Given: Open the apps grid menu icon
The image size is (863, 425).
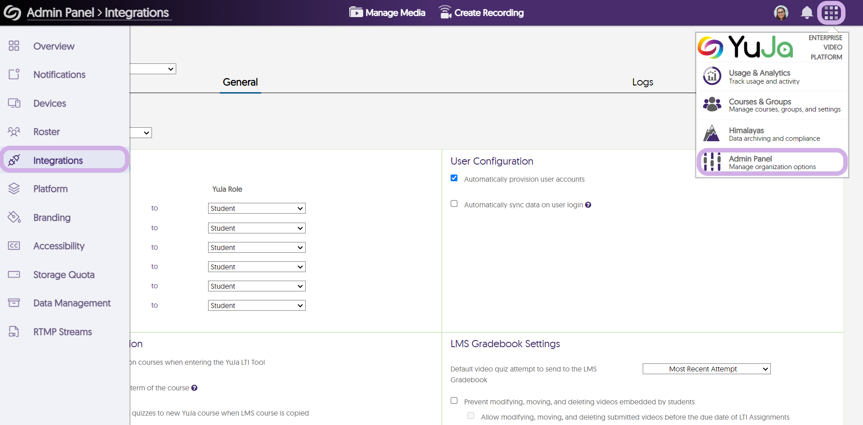Looking at the screenshot, I should click(831, 13).
